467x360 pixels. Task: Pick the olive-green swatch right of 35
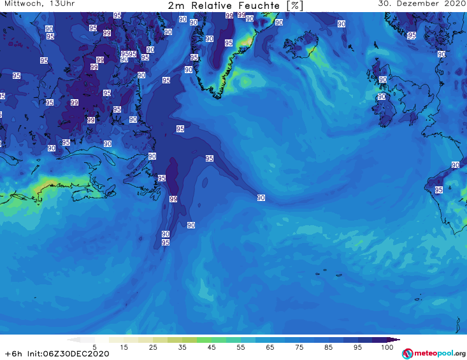pyautogui.click(x=189, y=340)
